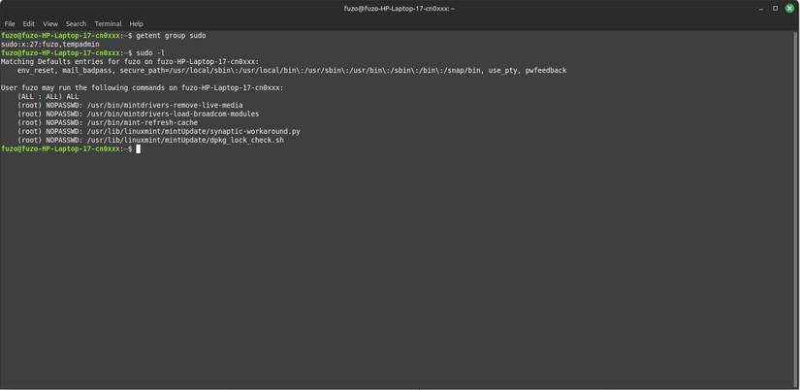800x390 pixels.
Task: Click the mintdrivers-remove-live-media path
Action: tap(165, 106)
